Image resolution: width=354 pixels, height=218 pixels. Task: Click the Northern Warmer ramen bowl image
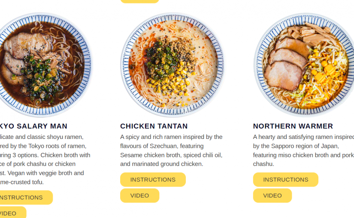click(304, 65)
